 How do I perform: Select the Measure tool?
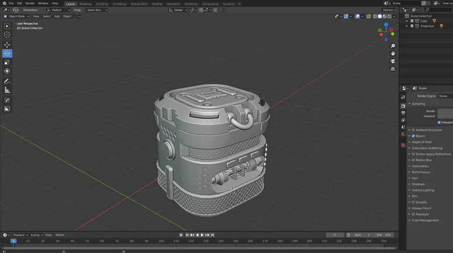click(x=7, y=90)
